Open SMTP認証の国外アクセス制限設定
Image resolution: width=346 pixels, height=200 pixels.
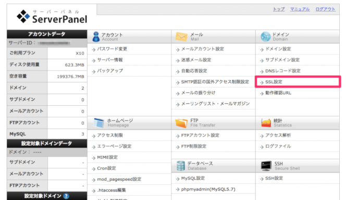(215, 82)
